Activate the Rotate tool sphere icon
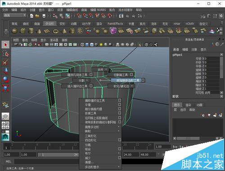 coord(5,79)
